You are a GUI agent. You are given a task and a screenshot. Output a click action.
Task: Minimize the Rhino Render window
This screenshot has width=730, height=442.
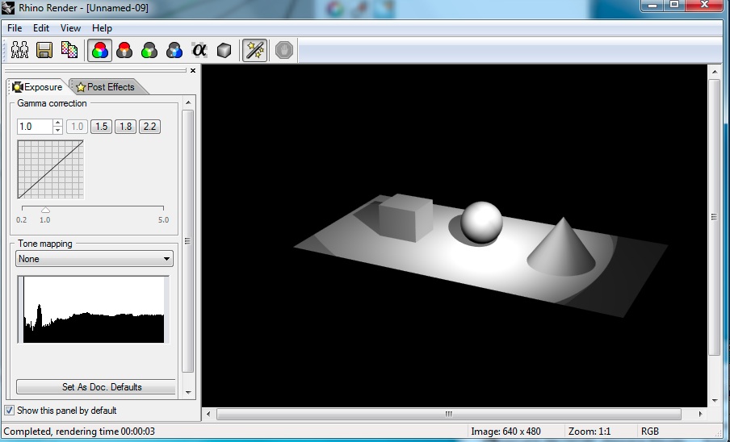(x=652, y=5)
